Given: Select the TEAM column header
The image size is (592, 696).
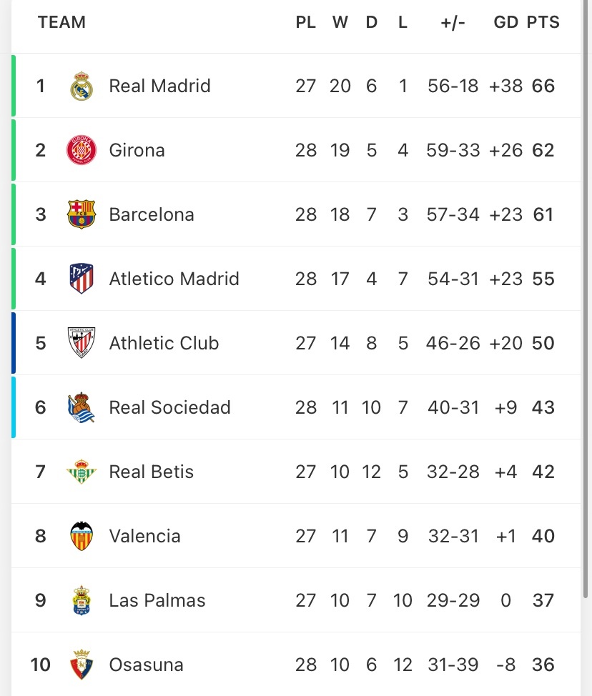Looking at the screenshot, I should pos(61,23).
